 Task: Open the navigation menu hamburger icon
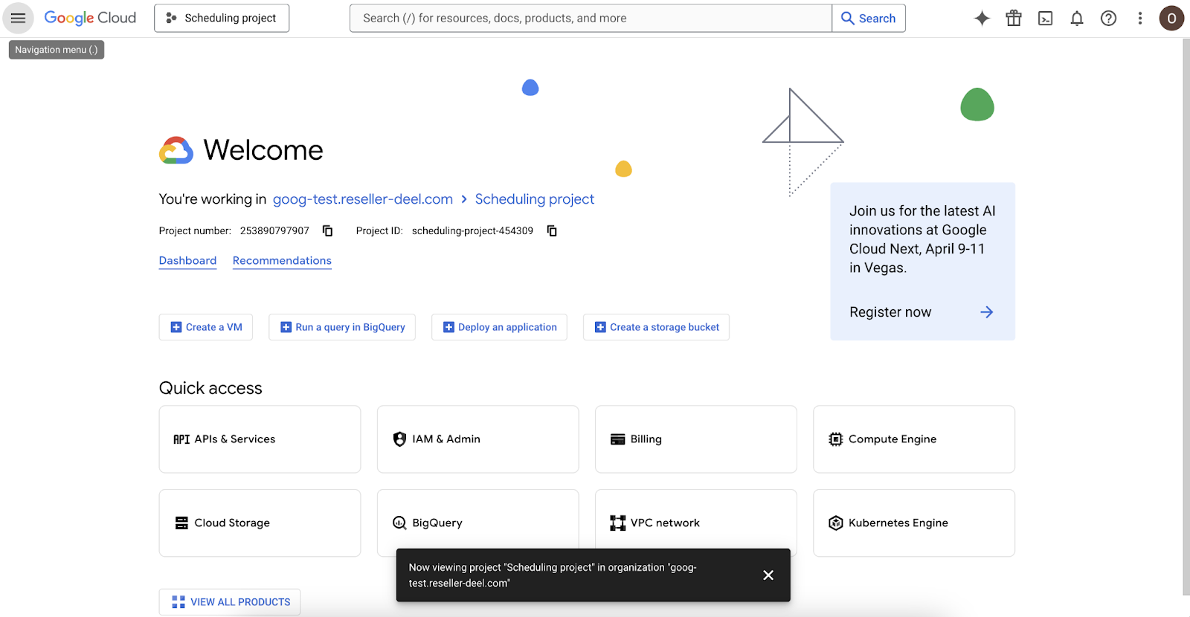click(18, 18)
